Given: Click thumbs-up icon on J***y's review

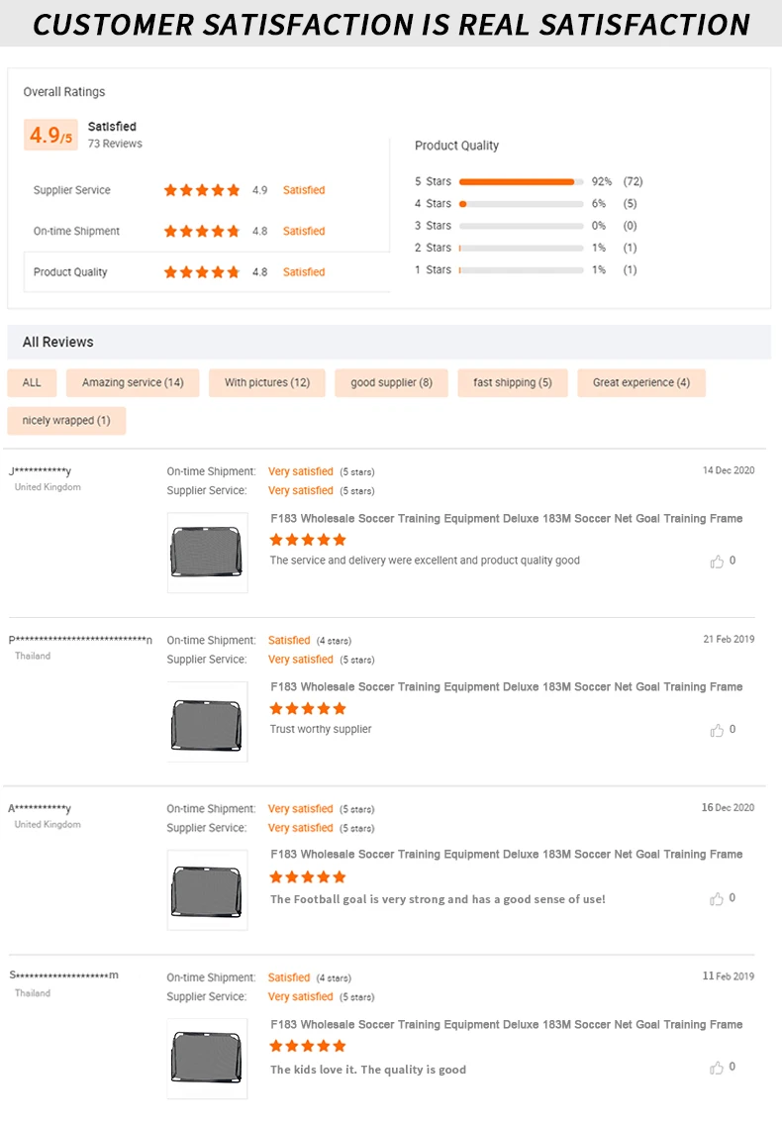Looking at the screenshot, I should click(x=717, y=562).
